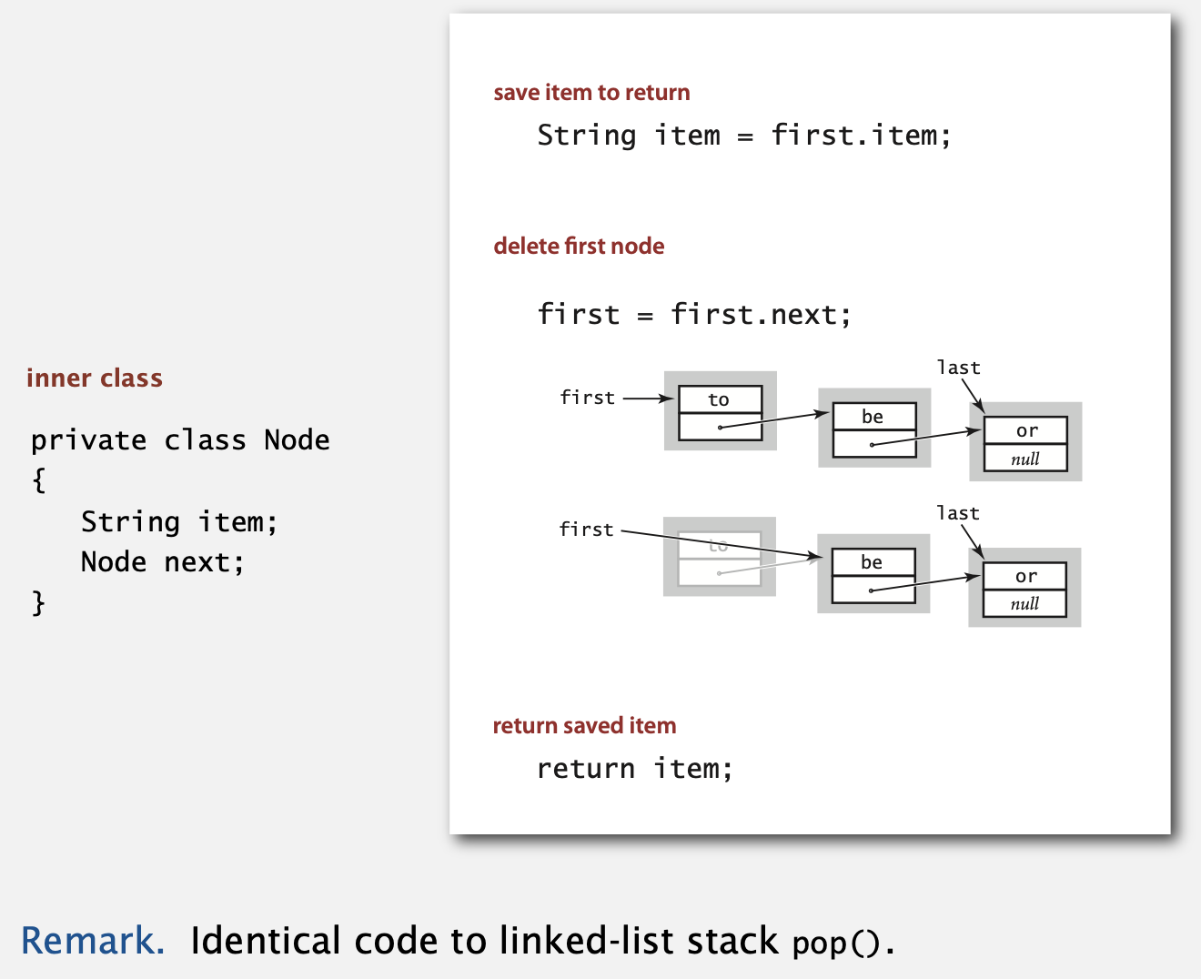Viewport: 1201px width, 979px height.
Task: Click the word 'Remark.' at the bottom
Action: [93, 941]
